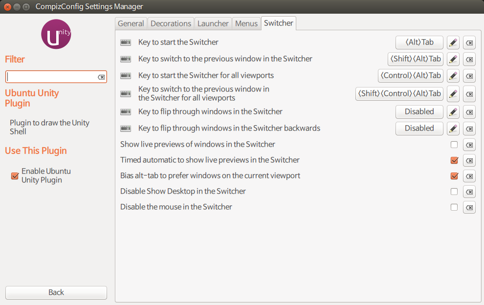484x305 pixels.
Task: Reset 'flip through windows in the Switcher backwards'
Action: [469, 129]
